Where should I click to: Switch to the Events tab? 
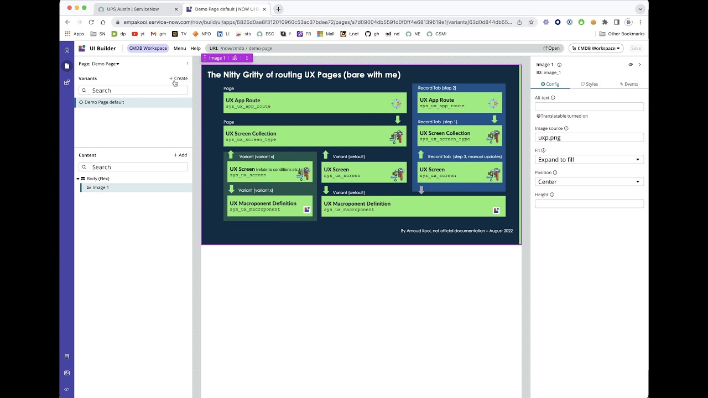click(629, 84)
